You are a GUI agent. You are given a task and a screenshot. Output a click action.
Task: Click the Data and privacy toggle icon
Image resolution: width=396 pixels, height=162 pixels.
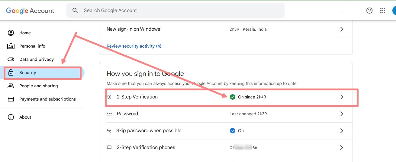click(x=11, y=59)
